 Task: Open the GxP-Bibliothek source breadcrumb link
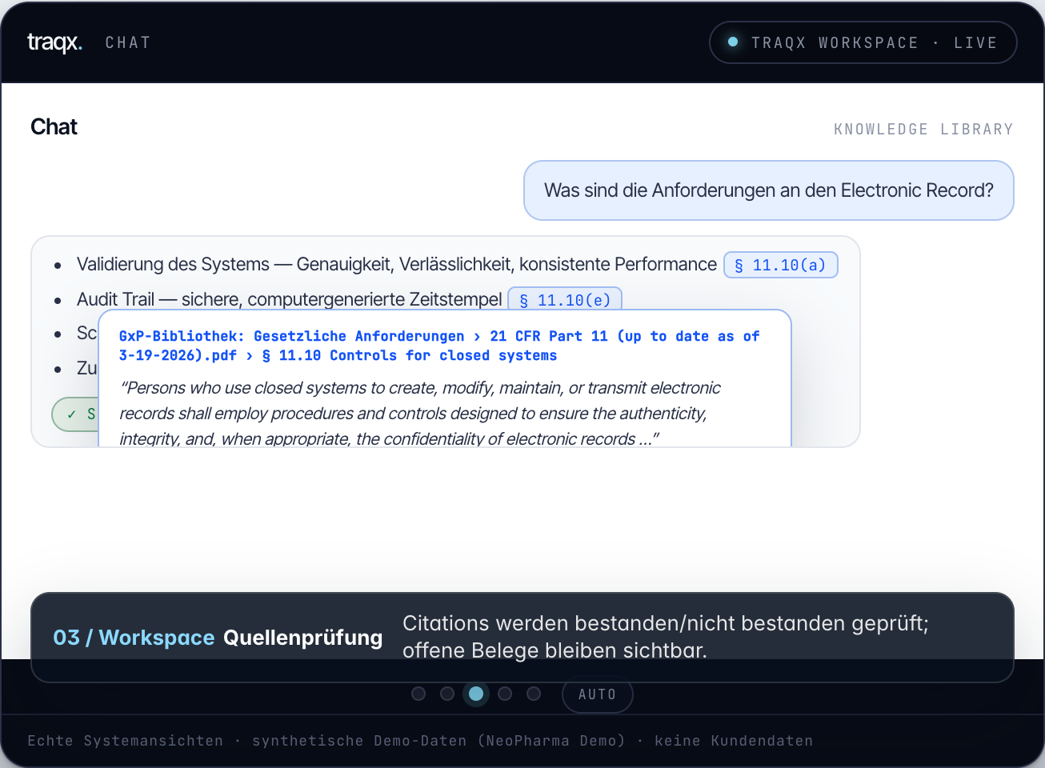tap(438, 346)
